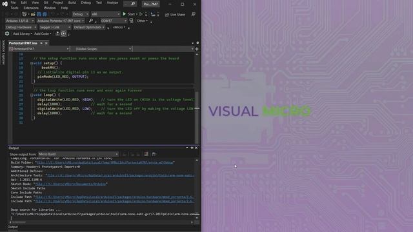This screenshot has height=232, width=413.
Task: Open the Help menu
Action: point(65,8)
